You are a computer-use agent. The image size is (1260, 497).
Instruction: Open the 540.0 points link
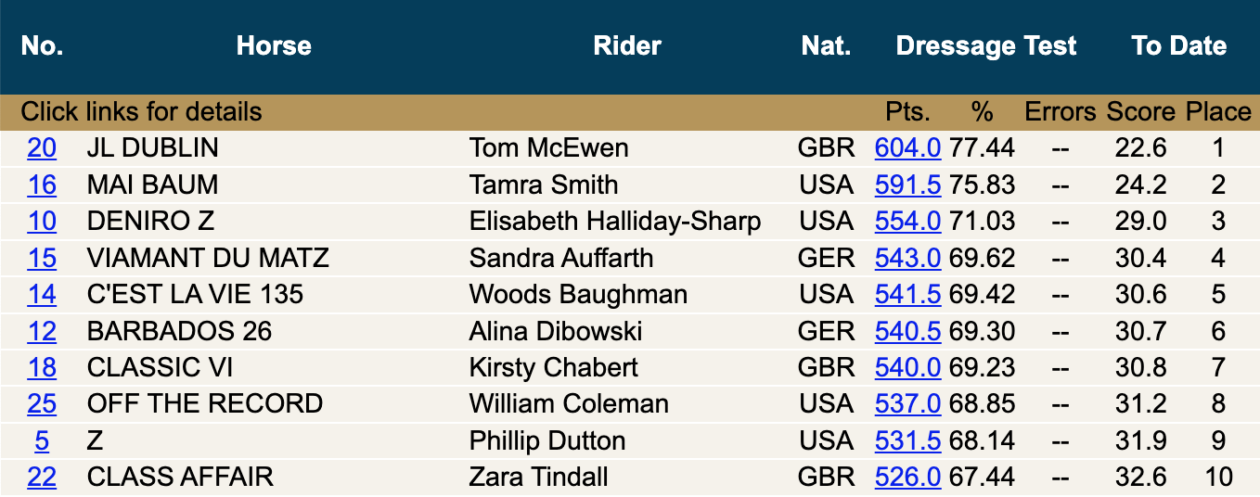[907, 367]
